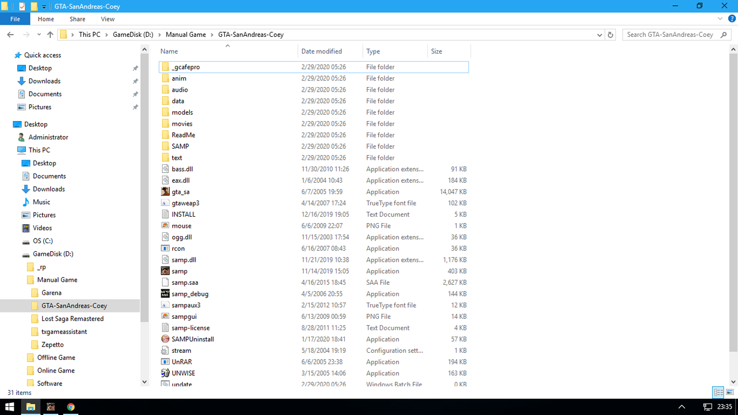Navigate back with the back arrow
The height and width of the screenshot is (415, 738).
[x=10, y=35]
